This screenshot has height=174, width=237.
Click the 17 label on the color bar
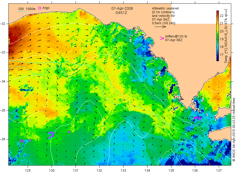click(x=221, y=55)
